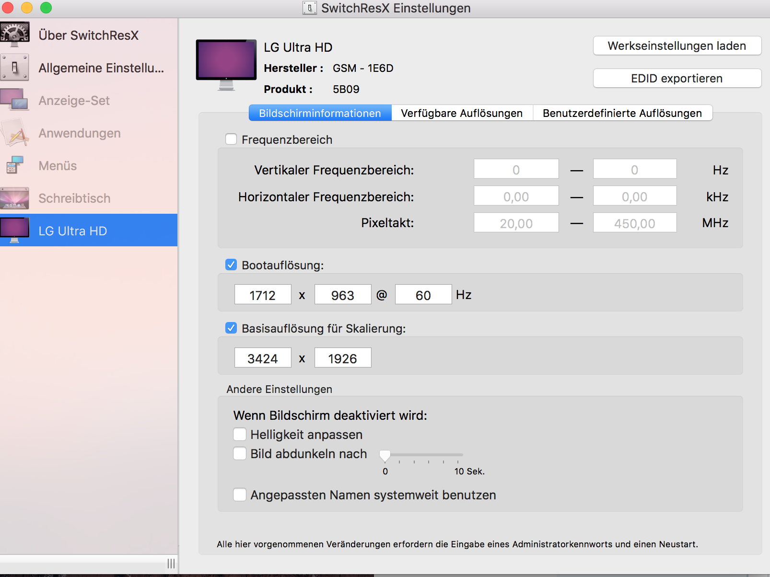Click the Allgemeine Einstellungen switch icon

click(15, 68)
